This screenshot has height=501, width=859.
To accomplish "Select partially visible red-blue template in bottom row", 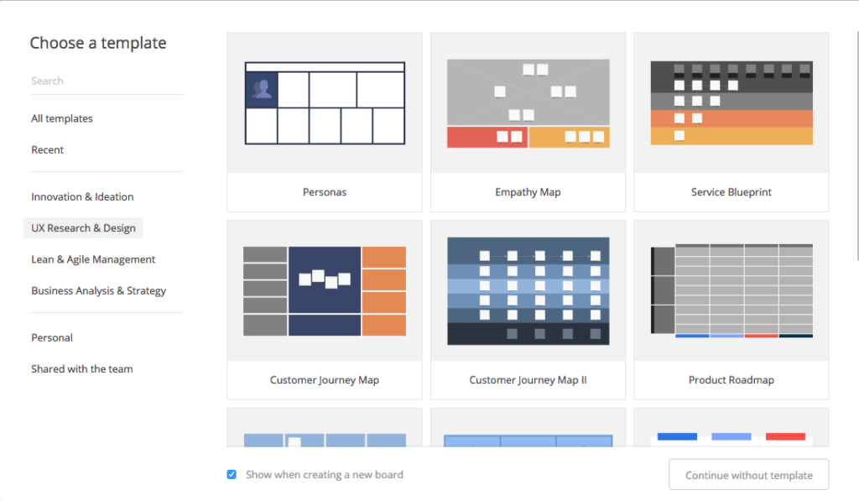I will pyautogui.click(x=731, y=427).
